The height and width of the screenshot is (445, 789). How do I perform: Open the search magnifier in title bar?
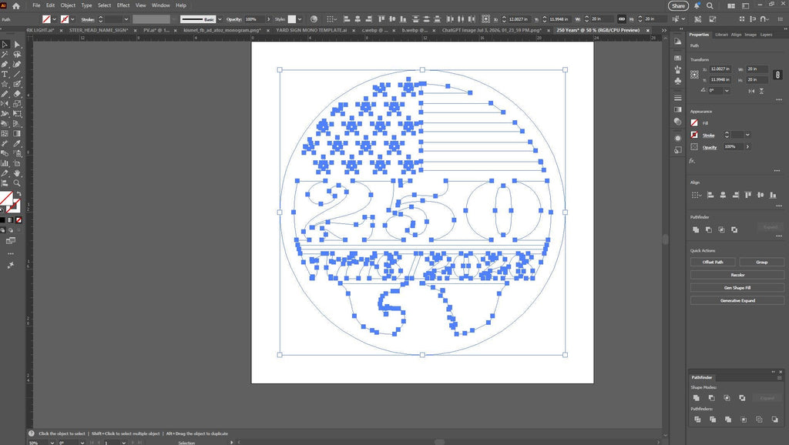[710, 5]
